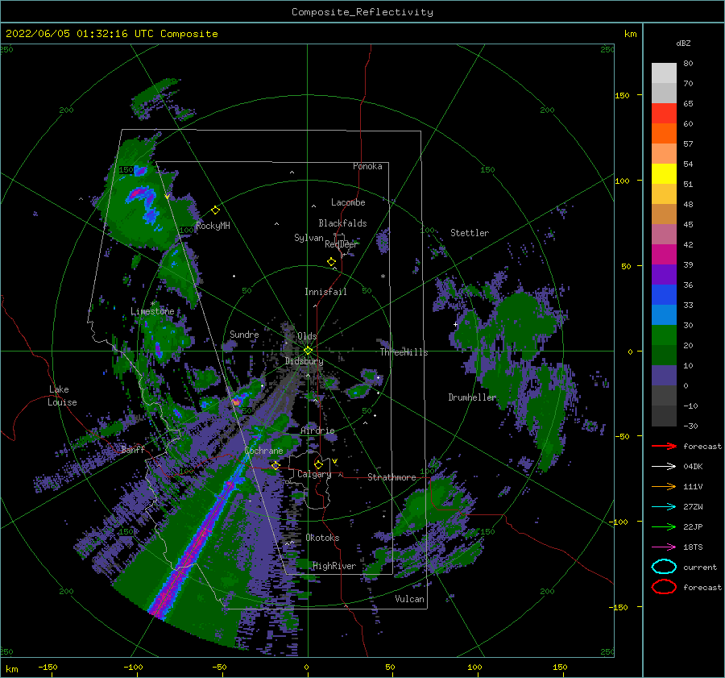Click the yellow radar site marker near Olds
The image size is (725, 678).
pyautogui.click(x=308, y=351)
